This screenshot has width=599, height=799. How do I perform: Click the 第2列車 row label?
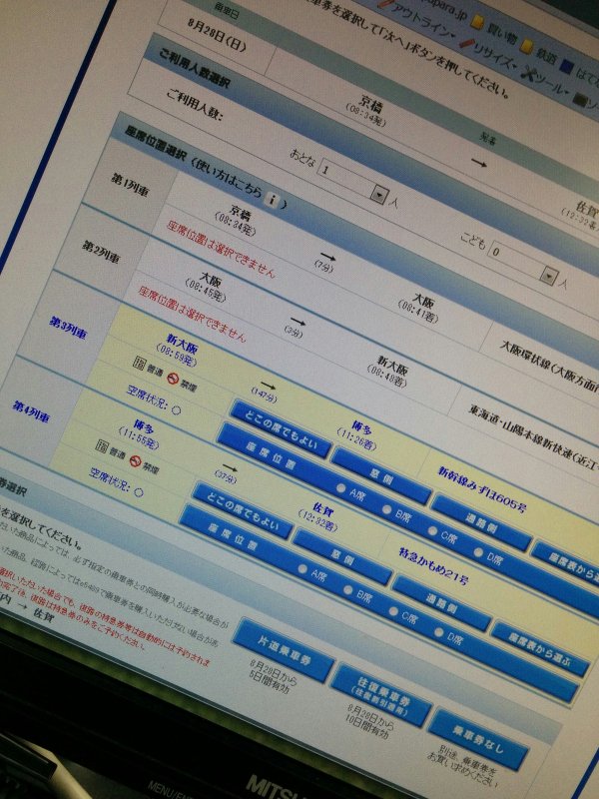tap(101, 252)
